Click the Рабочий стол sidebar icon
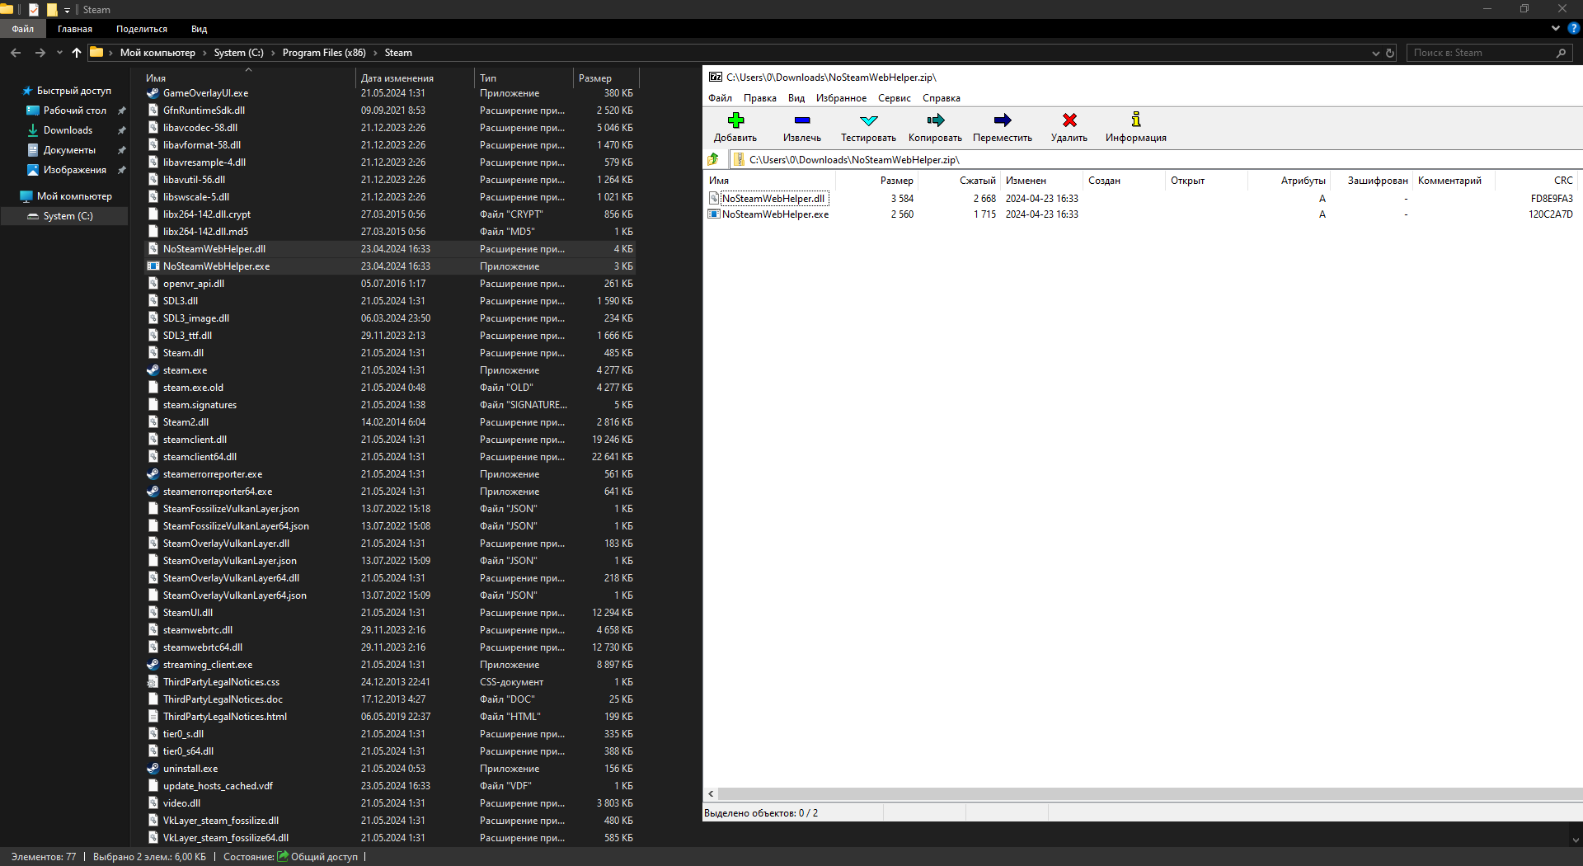This screenshot has height=866, width=1583. point(33,111)
